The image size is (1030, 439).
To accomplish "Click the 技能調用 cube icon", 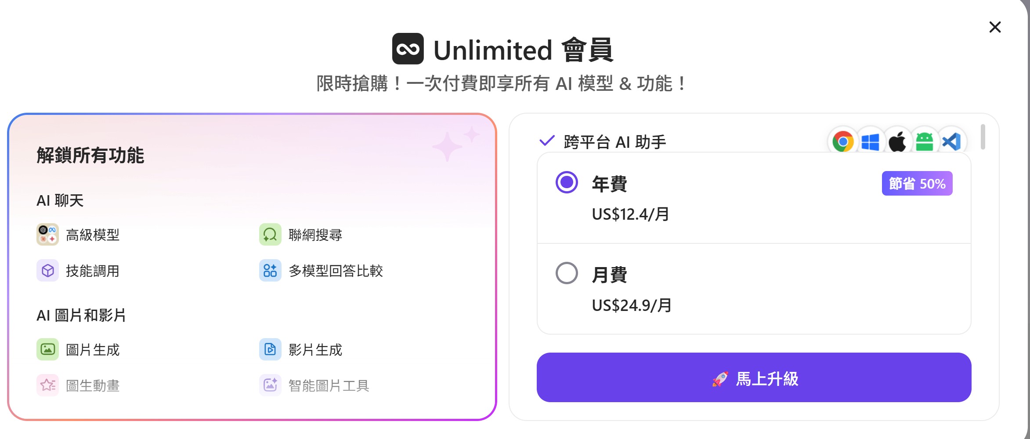I will 47,271.
